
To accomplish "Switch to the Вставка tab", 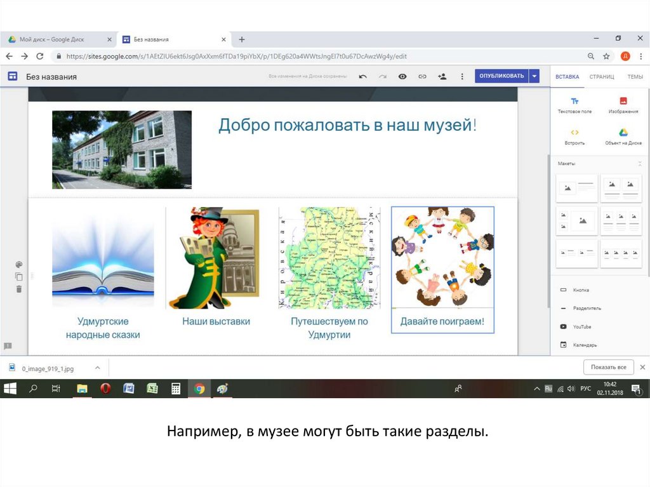I will tap(567, 77).
